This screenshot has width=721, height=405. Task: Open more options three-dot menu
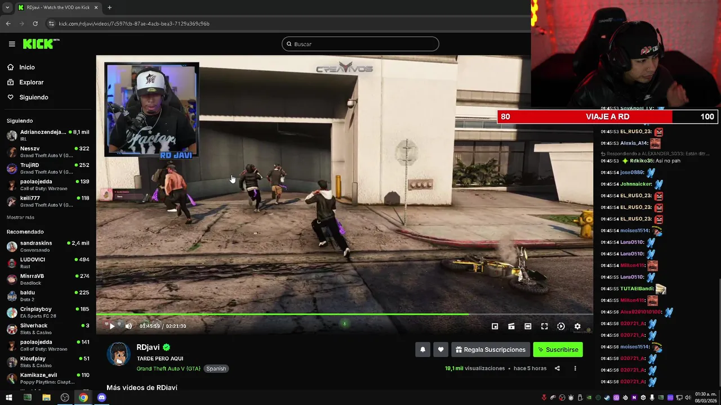(x=575, y=368)
